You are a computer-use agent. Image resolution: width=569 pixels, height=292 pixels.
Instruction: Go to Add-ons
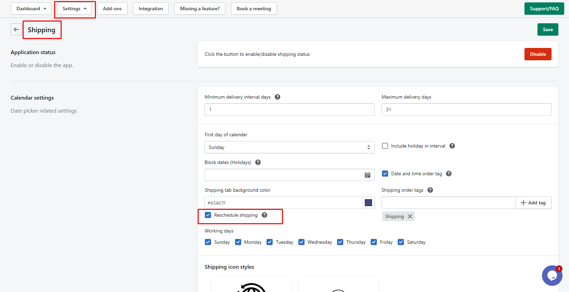[x=112, y=9]
